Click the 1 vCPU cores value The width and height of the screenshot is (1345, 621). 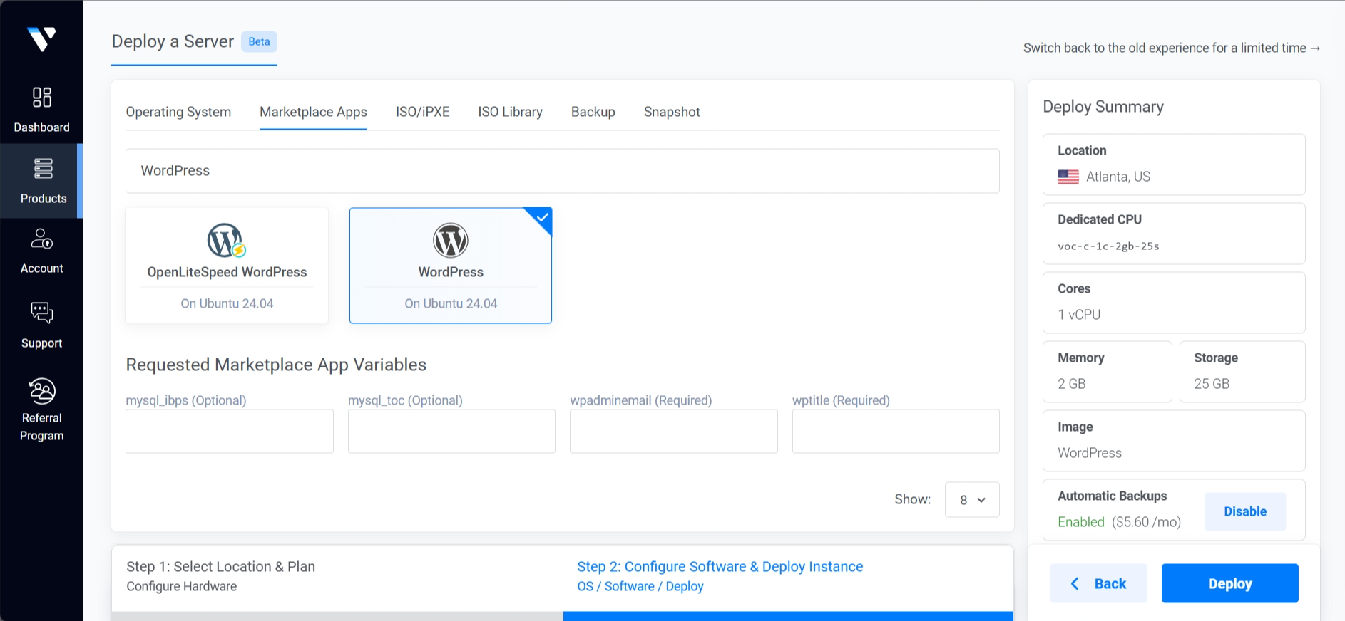1079,315
